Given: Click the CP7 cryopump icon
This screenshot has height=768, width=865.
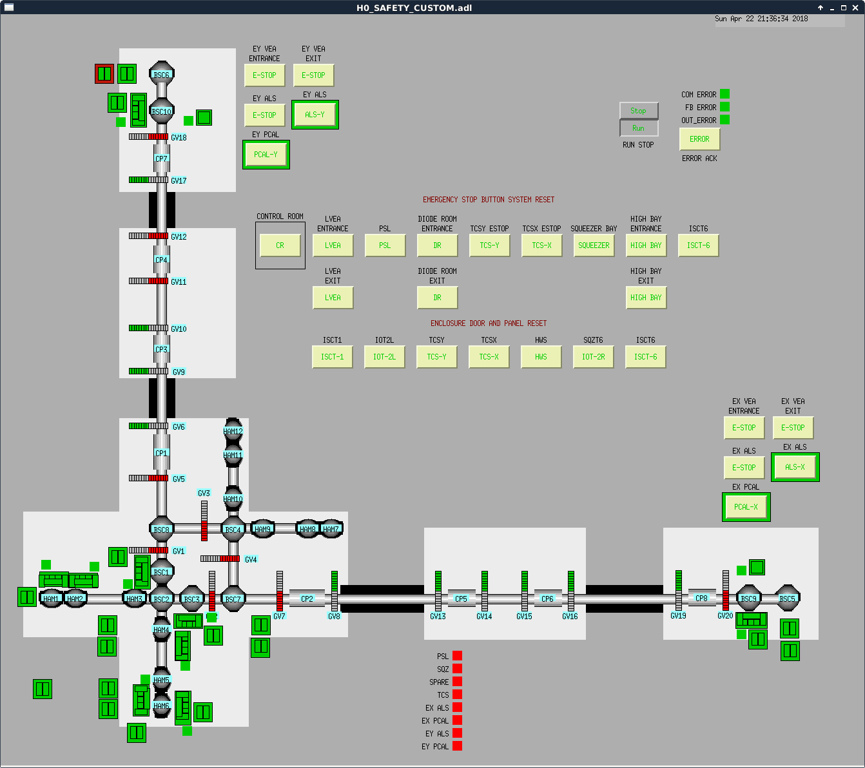Looking at the screenshot, I should coord(161,158).
